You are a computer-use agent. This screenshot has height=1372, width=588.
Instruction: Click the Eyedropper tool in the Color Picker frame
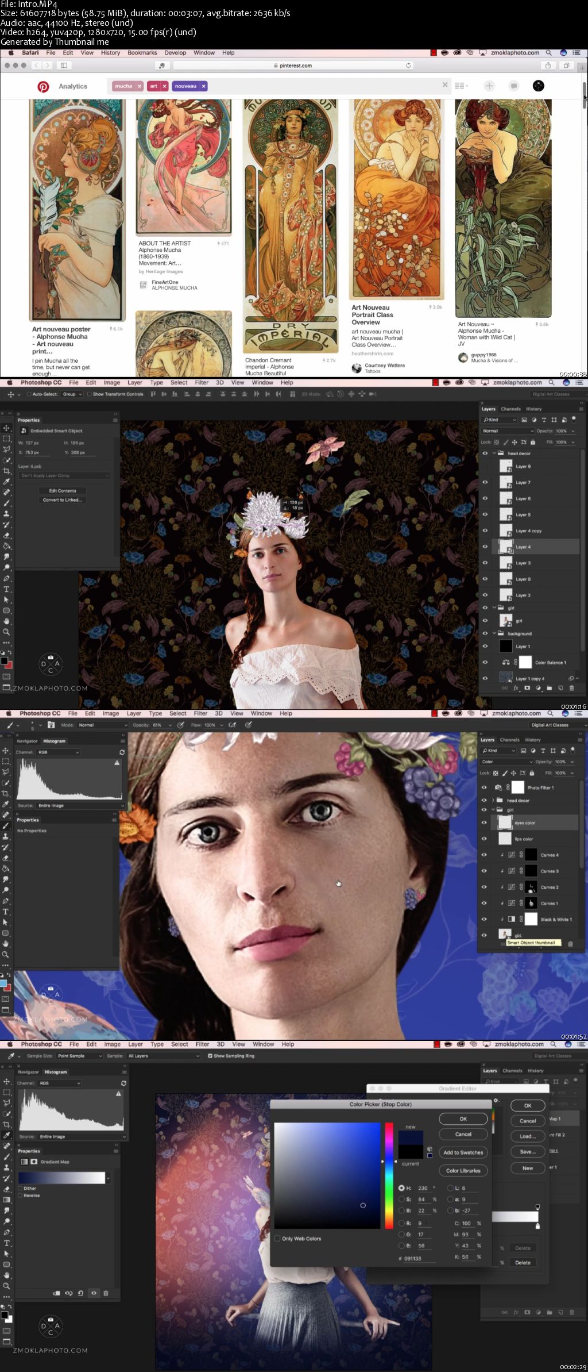[x=6, y=1135]
